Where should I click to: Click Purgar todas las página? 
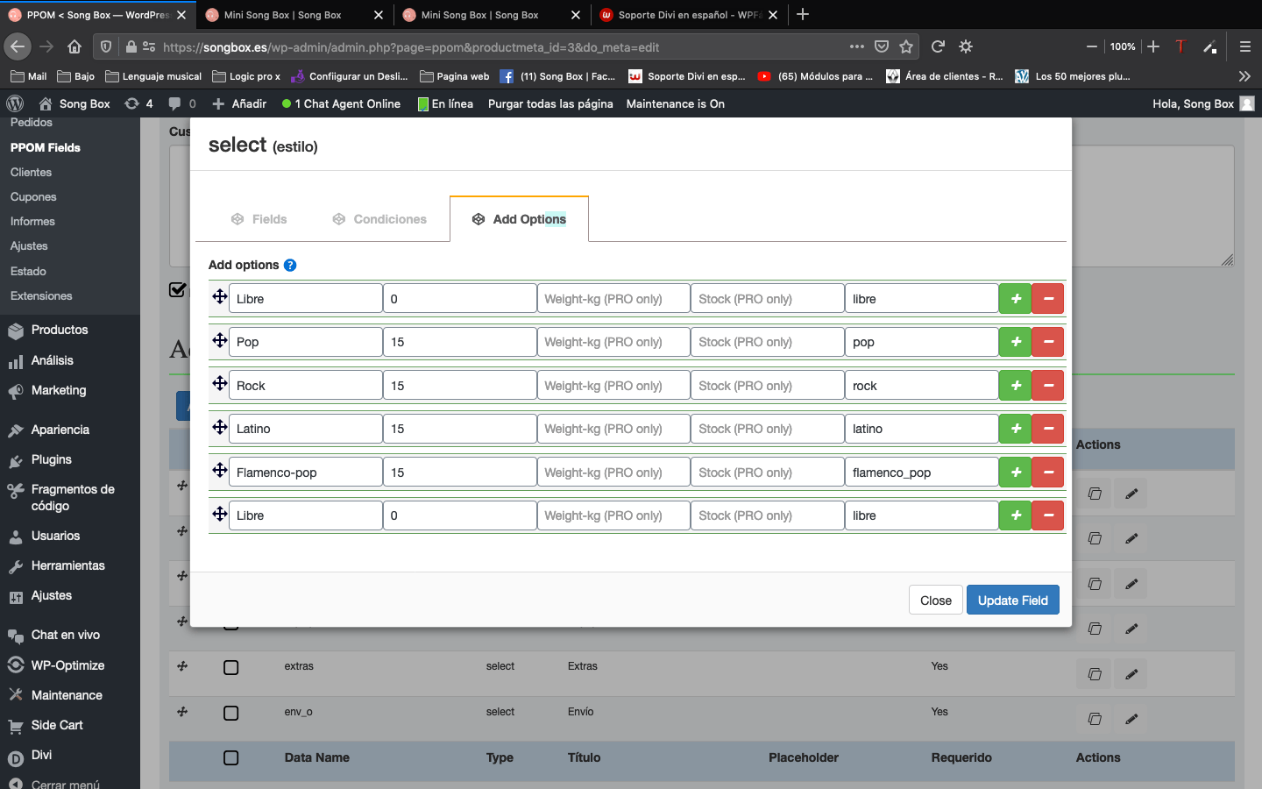pyautogui.click(x=550, y=103)
